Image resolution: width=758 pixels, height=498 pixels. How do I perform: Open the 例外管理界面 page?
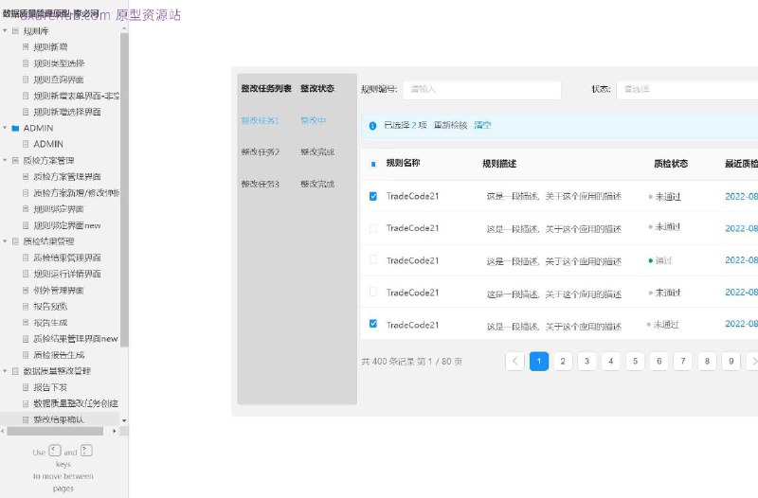(59, 291)
